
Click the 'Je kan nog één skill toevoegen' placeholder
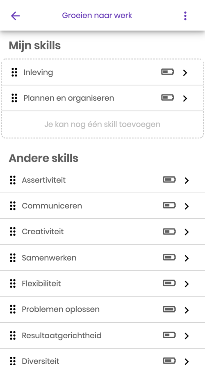coord(102,124)
